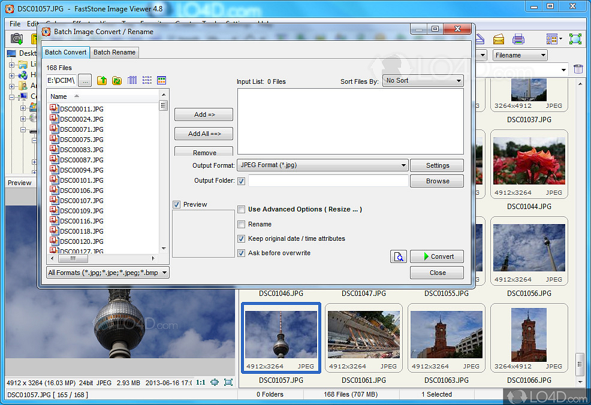Click the Add All button
This screenshot has width=591, height=405.
(204, 134)
